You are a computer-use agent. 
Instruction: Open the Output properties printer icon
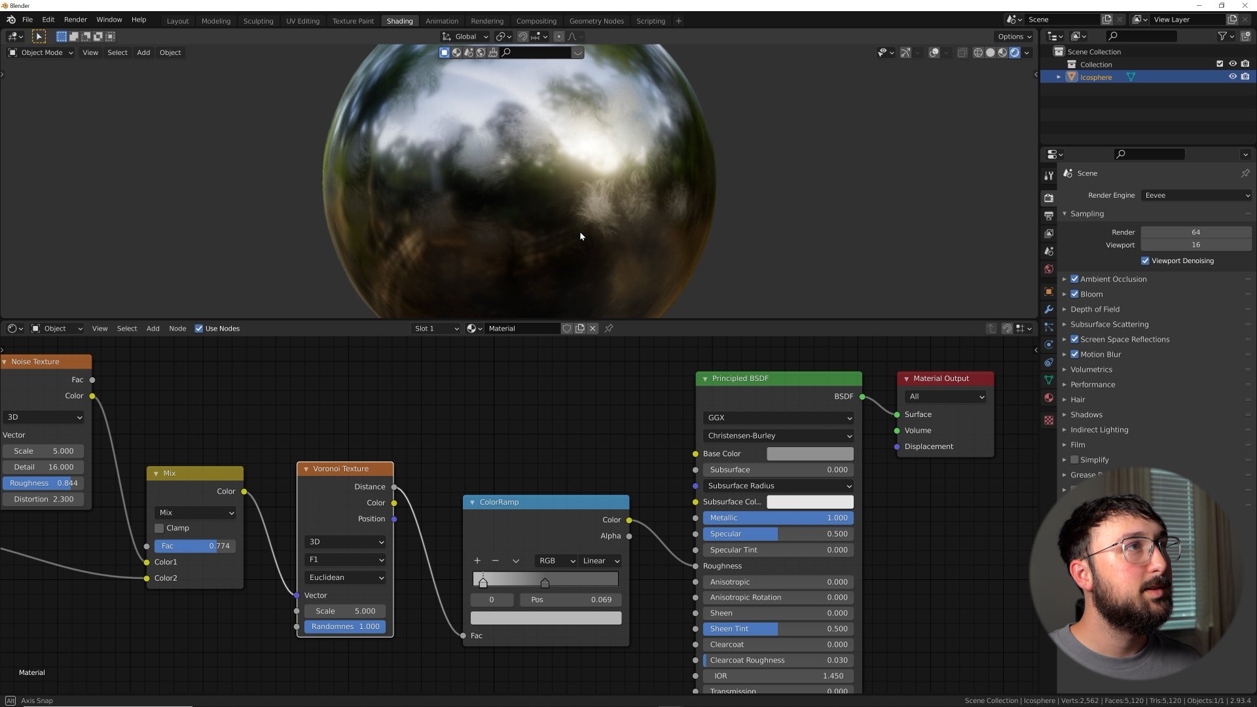click(x=1049, y=215)
